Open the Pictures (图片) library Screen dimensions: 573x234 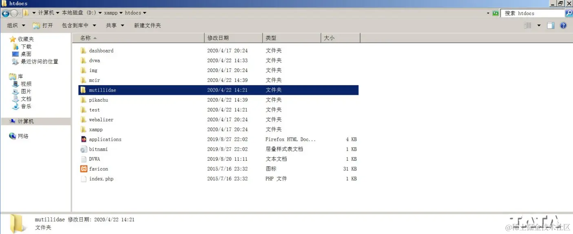pos(26,91)
